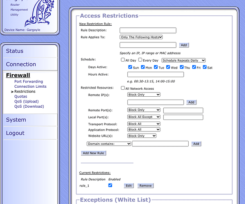Click the Rule Description text field
The height and width of the screenshot is (204, 245).
pyautogui.click(x=148, y=30)
